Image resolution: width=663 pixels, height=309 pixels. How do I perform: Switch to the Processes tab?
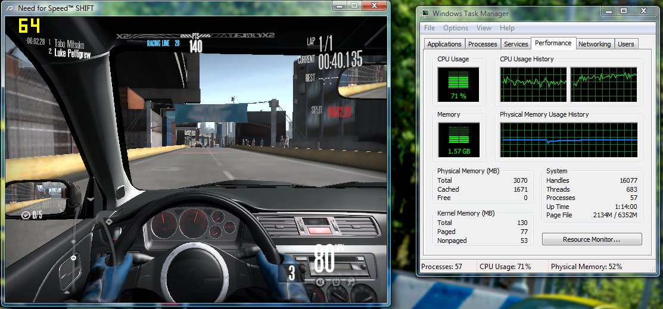point(483,44)
